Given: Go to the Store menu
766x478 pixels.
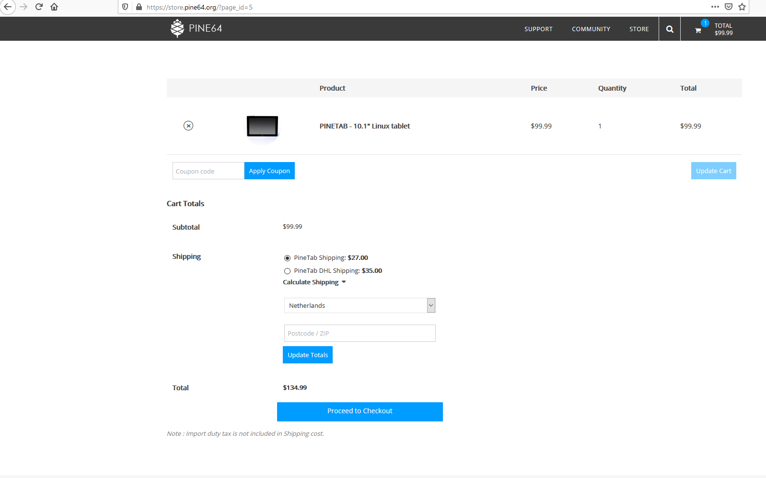Looking at the screenshot, I should point(639,29).
